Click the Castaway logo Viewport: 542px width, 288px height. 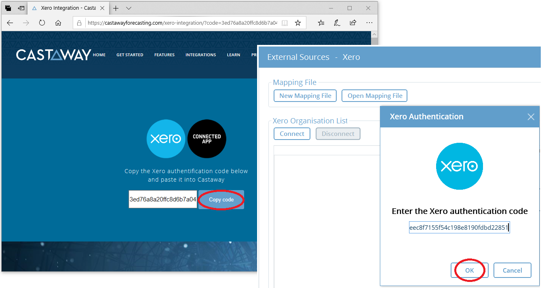tap(53, 55)
